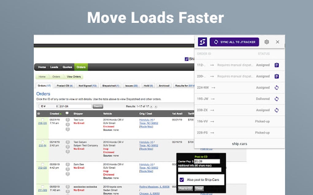This screenshot has width=313, height=195.
Task: Open Leads in main navigation bar
Action: tap(54, 67)
